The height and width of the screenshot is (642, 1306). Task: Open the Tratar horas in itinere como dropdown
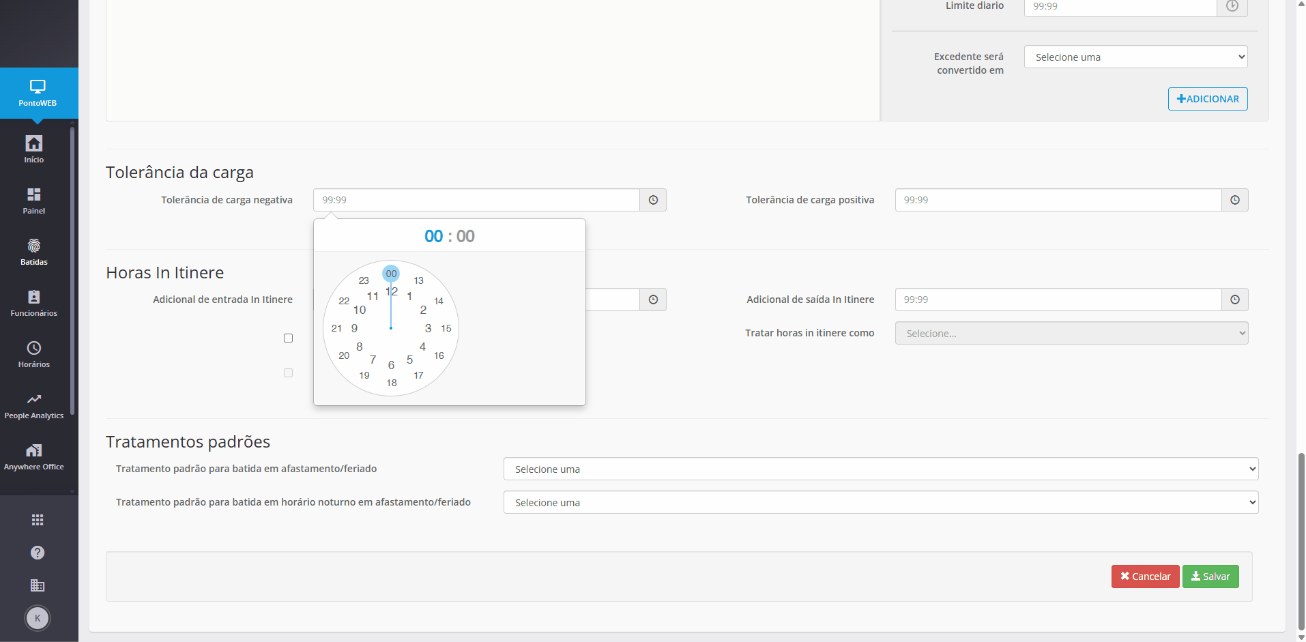(x=1072, y=334)
